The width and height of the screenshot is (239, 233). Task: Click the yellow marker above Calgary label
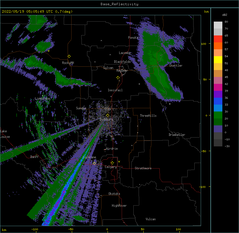(x=112, y=163)
